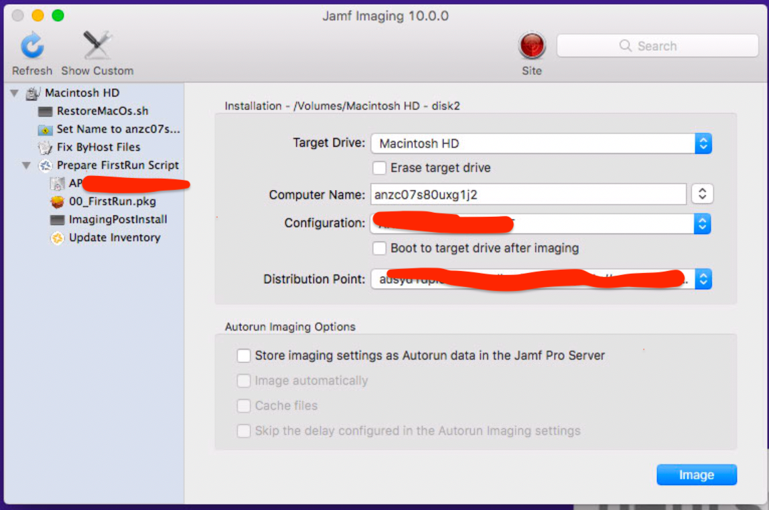Image resolution: width=769 pixels, height=510 pixels.
Task: Click the Update Inventory icon
Action: [58, 238]
